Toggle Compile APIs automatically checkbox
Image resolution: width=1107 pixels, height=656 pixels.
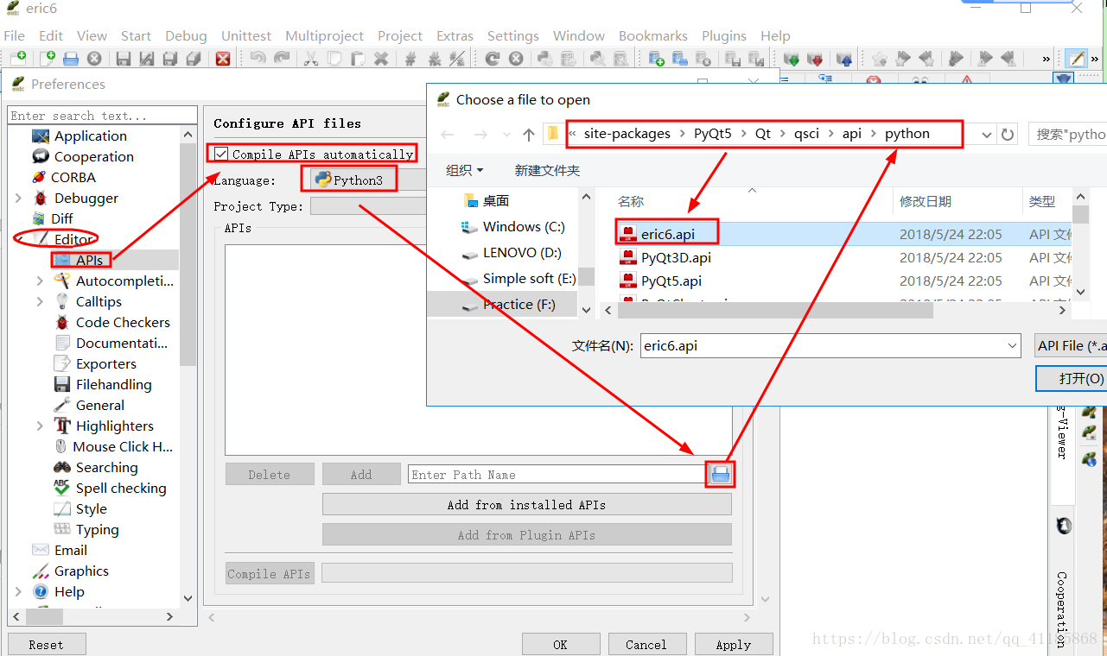click(x=222, y=155)
